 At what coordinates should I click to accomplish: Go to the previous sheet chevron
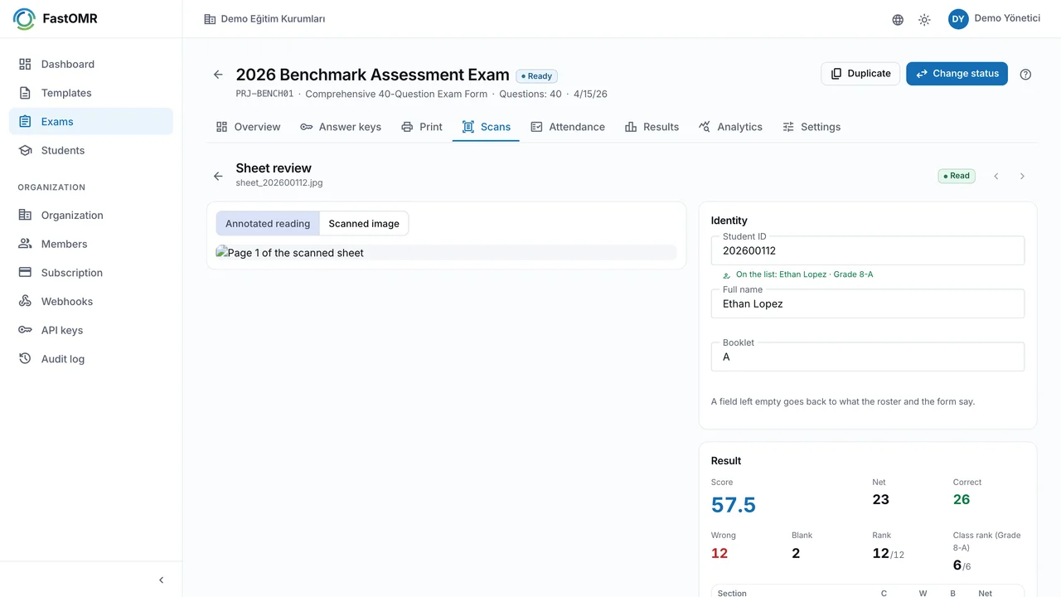996,176
